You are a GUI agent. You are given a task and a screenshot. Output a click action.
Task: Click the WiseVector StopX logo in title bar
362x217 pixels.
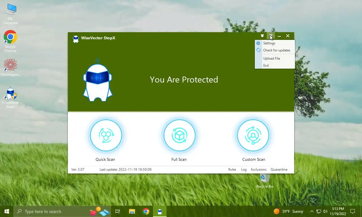click(x=76, y=39)
